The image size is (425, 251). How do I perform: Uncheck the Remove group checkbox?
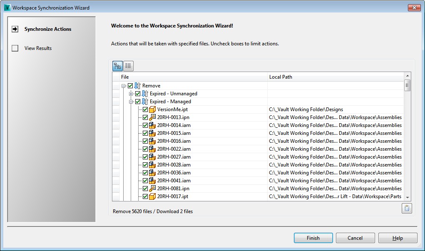click(130, 86)
